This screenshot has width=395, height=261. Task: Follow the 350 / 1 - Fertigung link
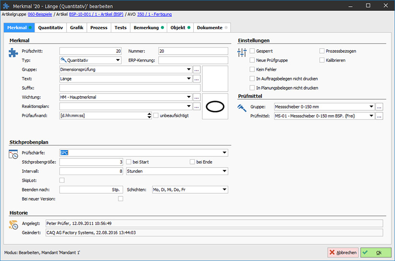pos(154,14)
